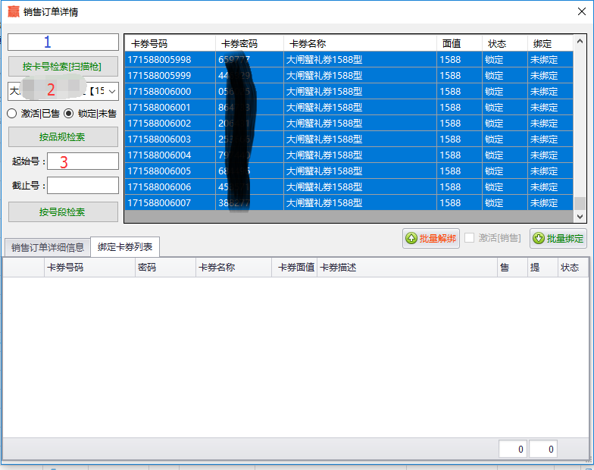
Task: Click the 密码 header in bottom list
Action: click(x=165, y=268)
